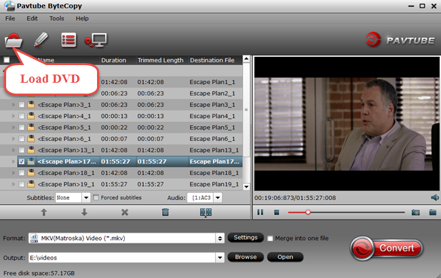Move selected item down with arrow

point(84,212)
